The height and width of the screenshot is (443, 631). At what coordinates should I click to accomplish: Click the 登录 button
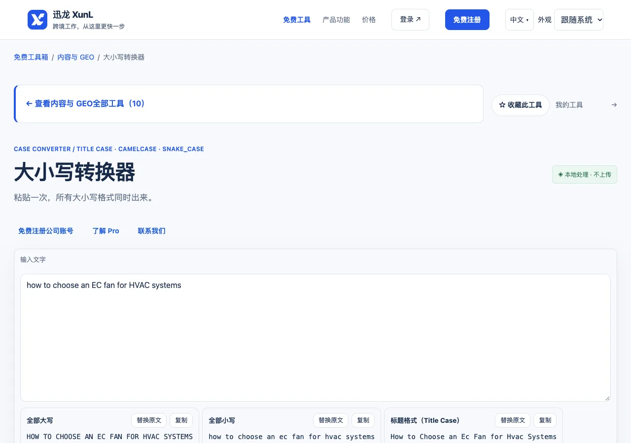coord(410,20)
